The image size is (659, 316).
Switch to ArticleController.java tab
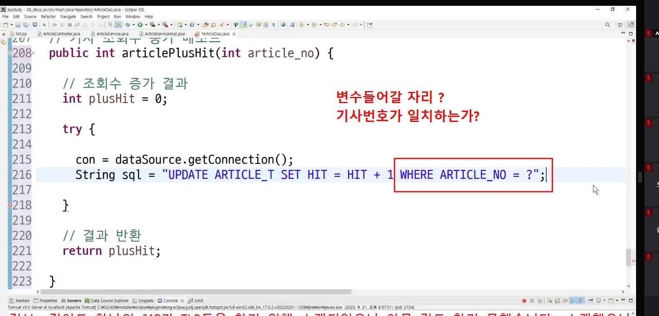click(x=59, y=34)
